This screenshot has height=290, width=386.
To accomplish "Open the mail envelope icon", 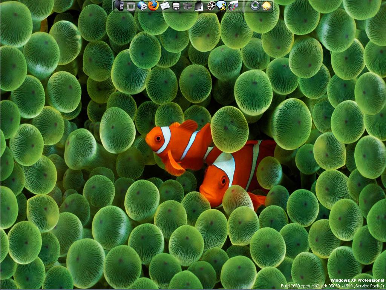I will [165, 6].
